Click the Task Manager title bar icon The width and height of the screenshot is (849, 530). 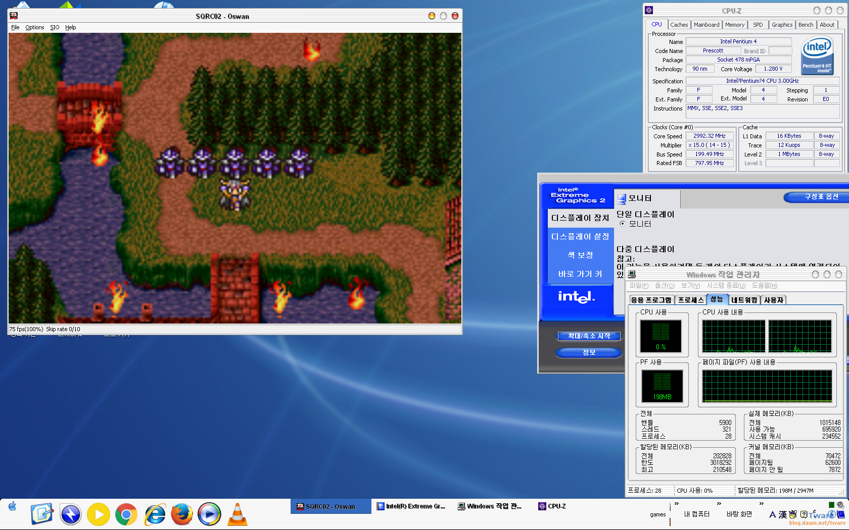632,274
